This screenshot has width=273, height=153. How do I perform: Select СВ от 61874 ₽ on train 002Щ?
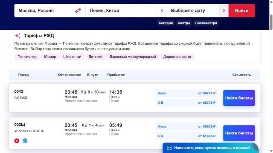186,136
